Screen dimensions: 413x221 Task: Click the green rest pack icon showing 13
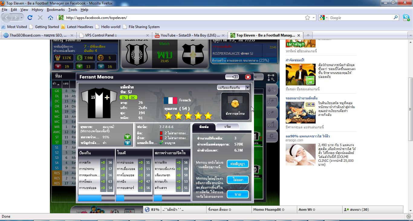click(x=79, y=66)
